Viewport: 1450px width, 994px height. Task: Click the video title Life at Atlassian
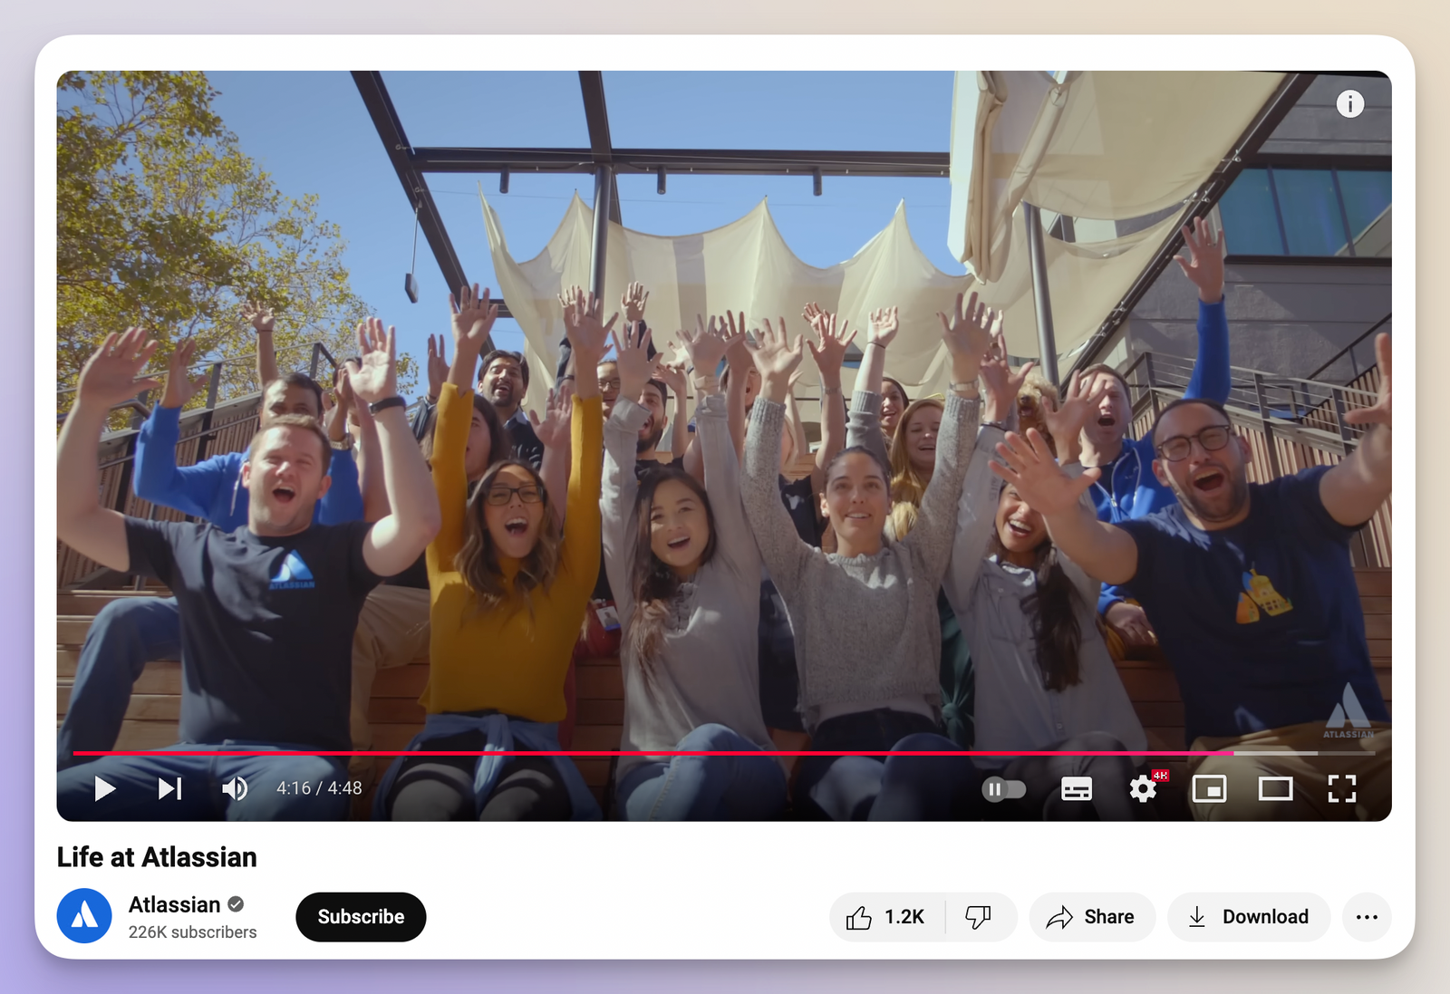coord(157,856)
